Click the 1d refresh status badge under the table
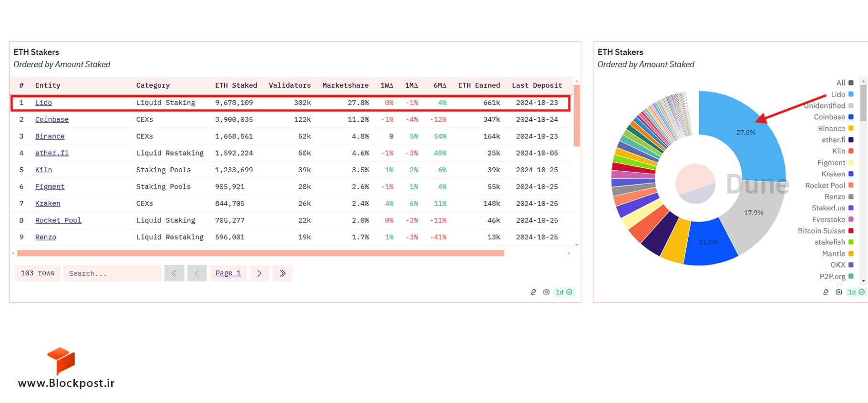The height and width of the screenshot is (403, 868). [x=564, y=292]
